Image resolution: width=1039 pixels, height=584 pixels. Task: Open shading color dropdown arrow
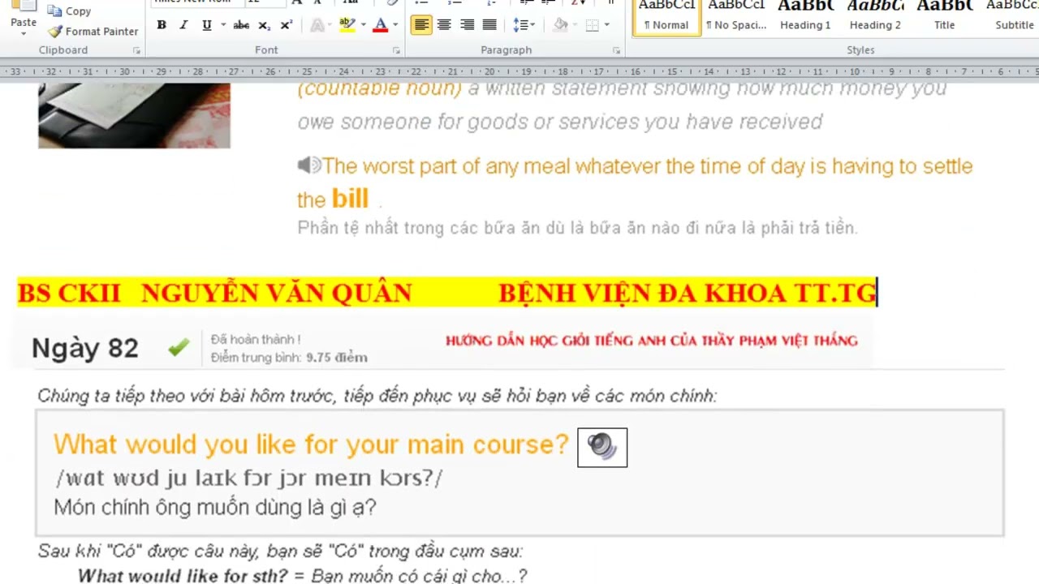[x=576, y=25]
